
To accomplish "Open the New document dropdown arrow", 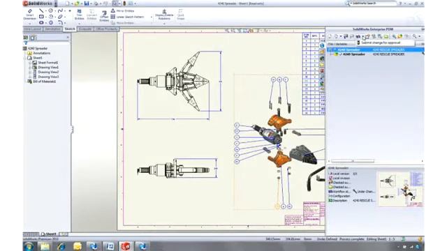I will [71, 3].
